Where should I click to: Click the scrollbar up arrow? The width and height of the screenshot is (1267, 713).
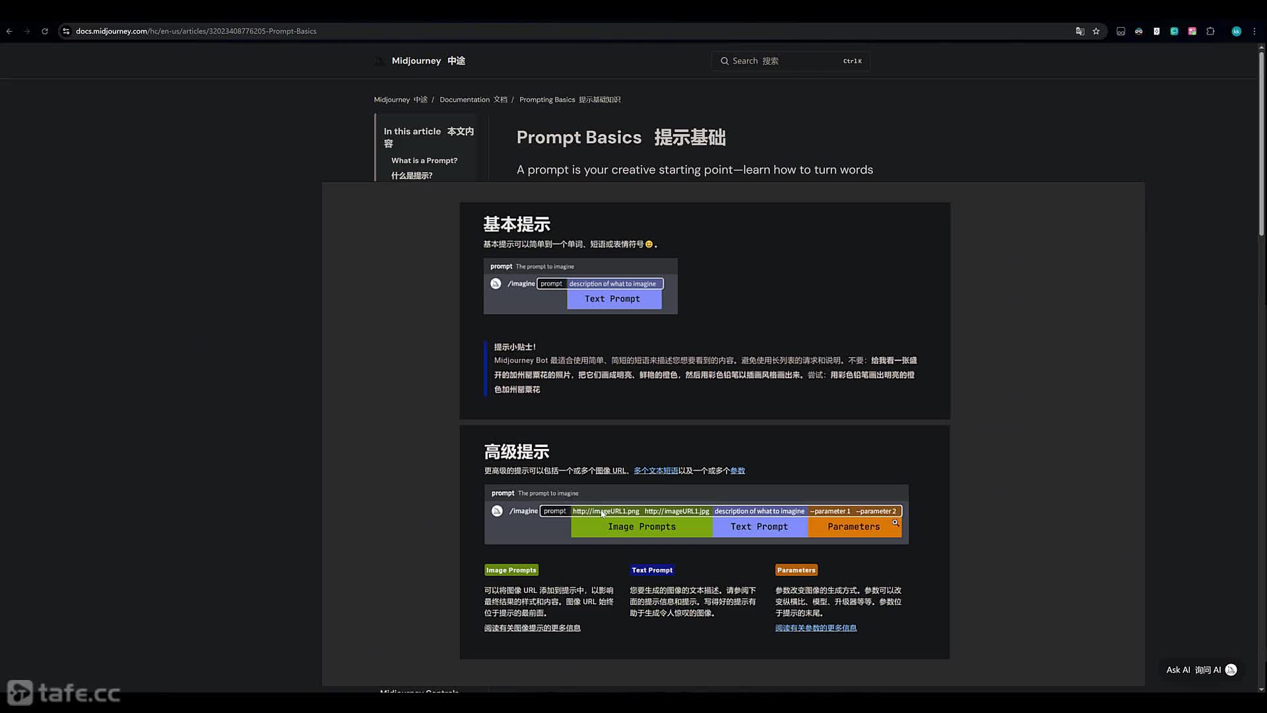tap(1261, 47)
